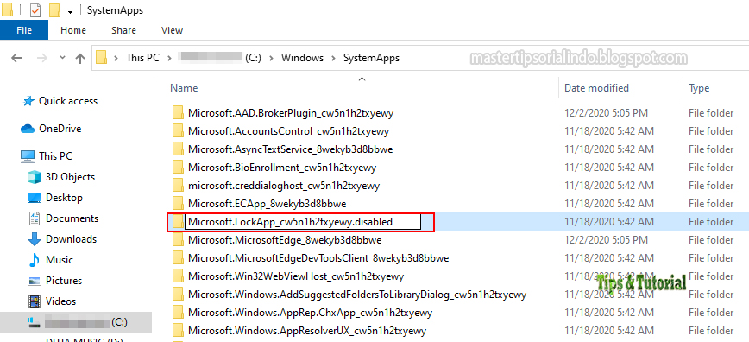This screenshot has height=342, width=749.
Task: Click folder icon of Microsoft.Win32WebViewHost row
Action: [178, 276]
